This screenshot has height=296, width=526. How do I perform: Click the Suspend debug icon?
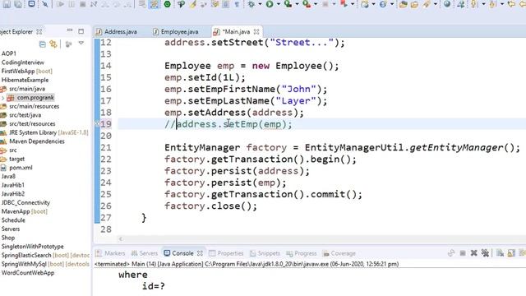(x=72, y=4)
